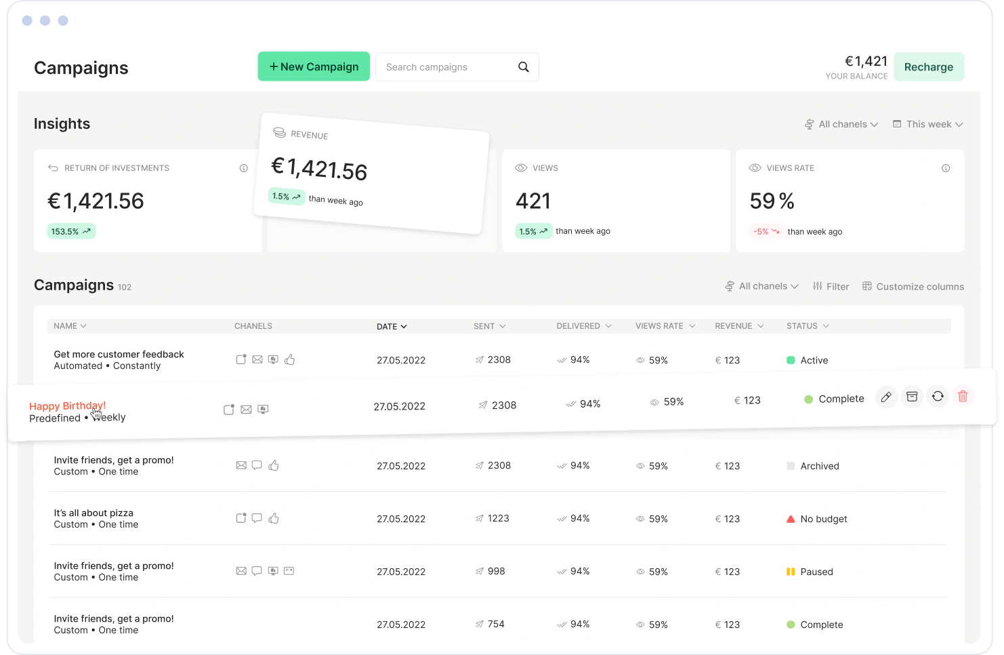
Task: Click chat bubble channel icon in Paused row
Action: pos(257,571)
